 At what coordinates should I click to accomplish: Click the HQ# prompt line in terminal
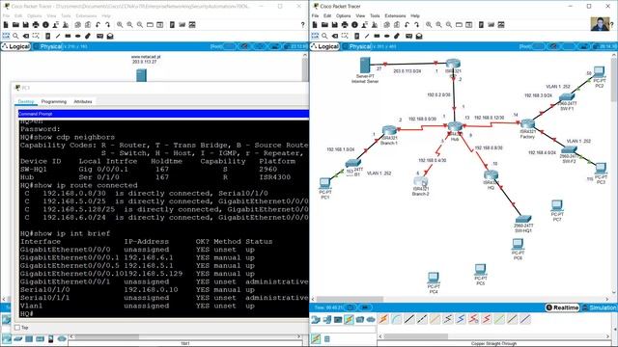point(27,313)
